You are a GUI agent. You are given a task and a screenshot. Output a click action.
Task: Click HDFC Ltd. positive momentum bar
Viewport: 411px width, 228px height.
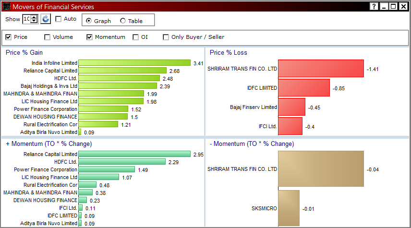coord(122,162)
